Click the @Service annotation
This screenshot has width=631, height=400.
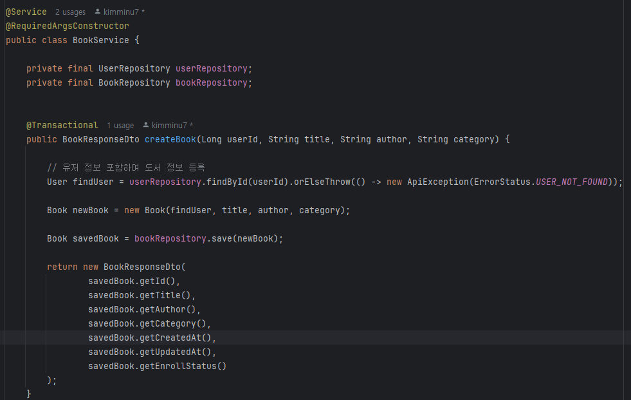coord(26,12)
